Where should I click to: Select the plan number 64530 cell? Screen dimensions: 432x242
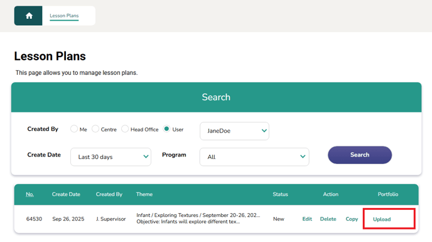click(34, 219)
